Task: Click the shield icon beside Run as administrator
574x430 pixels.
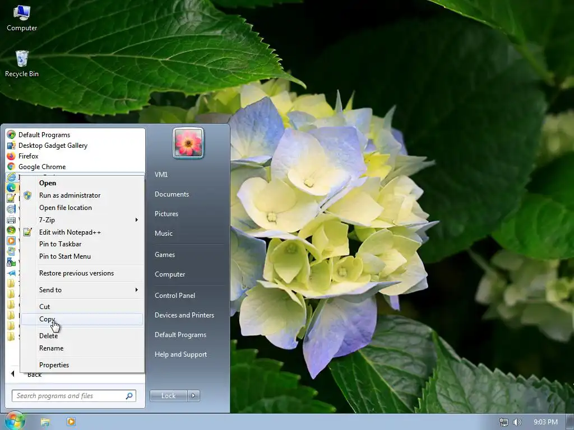Action: point(27,195)
